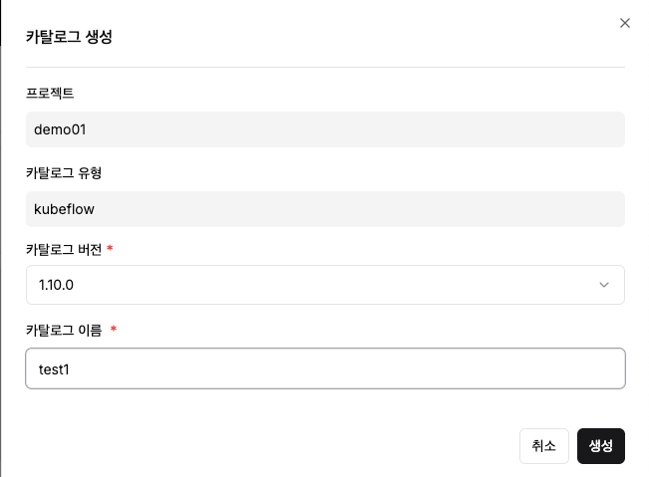Click the read-only 프로젝트 field
Screen dimensions: 649x477
coord(325,129)
